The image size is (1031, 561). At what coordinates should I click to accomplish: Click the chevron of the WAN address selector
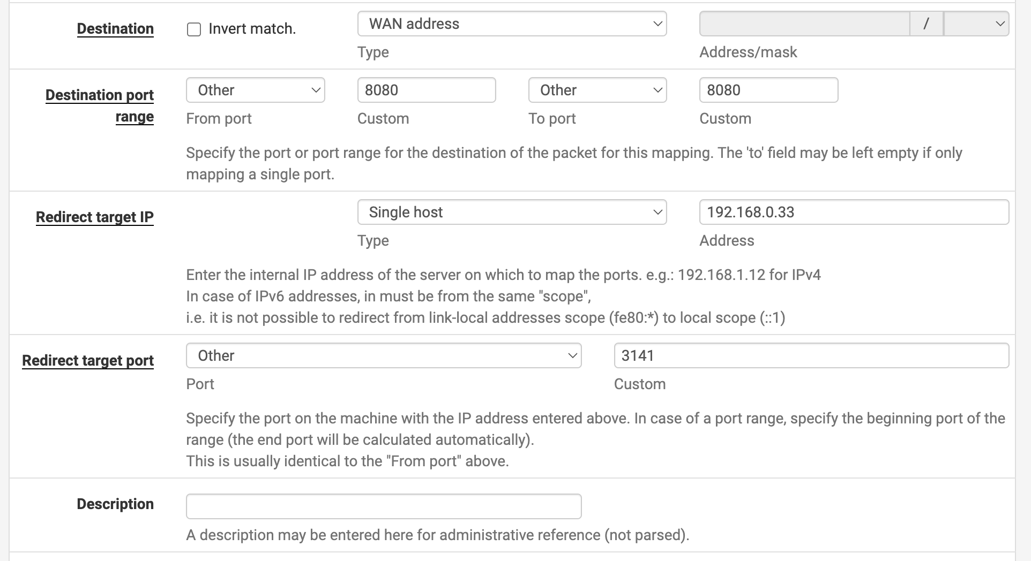click(x=658, y=24)
